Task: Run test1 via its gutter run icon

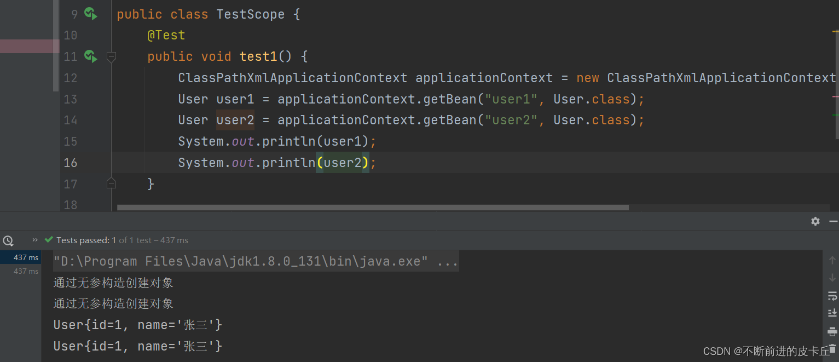Action: [x=91, y=56]
